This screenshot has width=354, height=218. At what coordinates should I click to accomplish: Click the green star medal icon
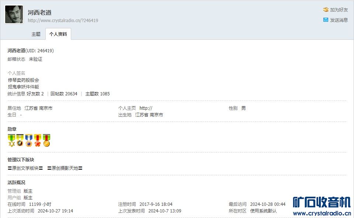[x=11, y=140]
